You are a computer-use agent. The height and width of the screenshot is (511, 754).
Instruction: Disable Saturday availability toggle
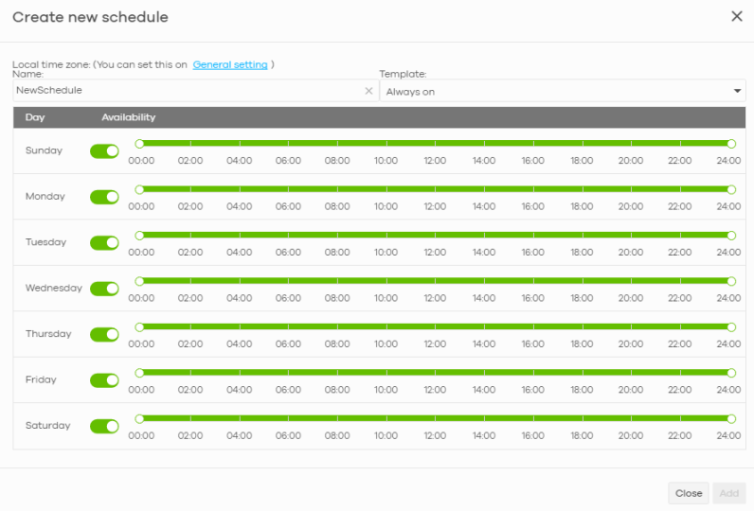104,426
